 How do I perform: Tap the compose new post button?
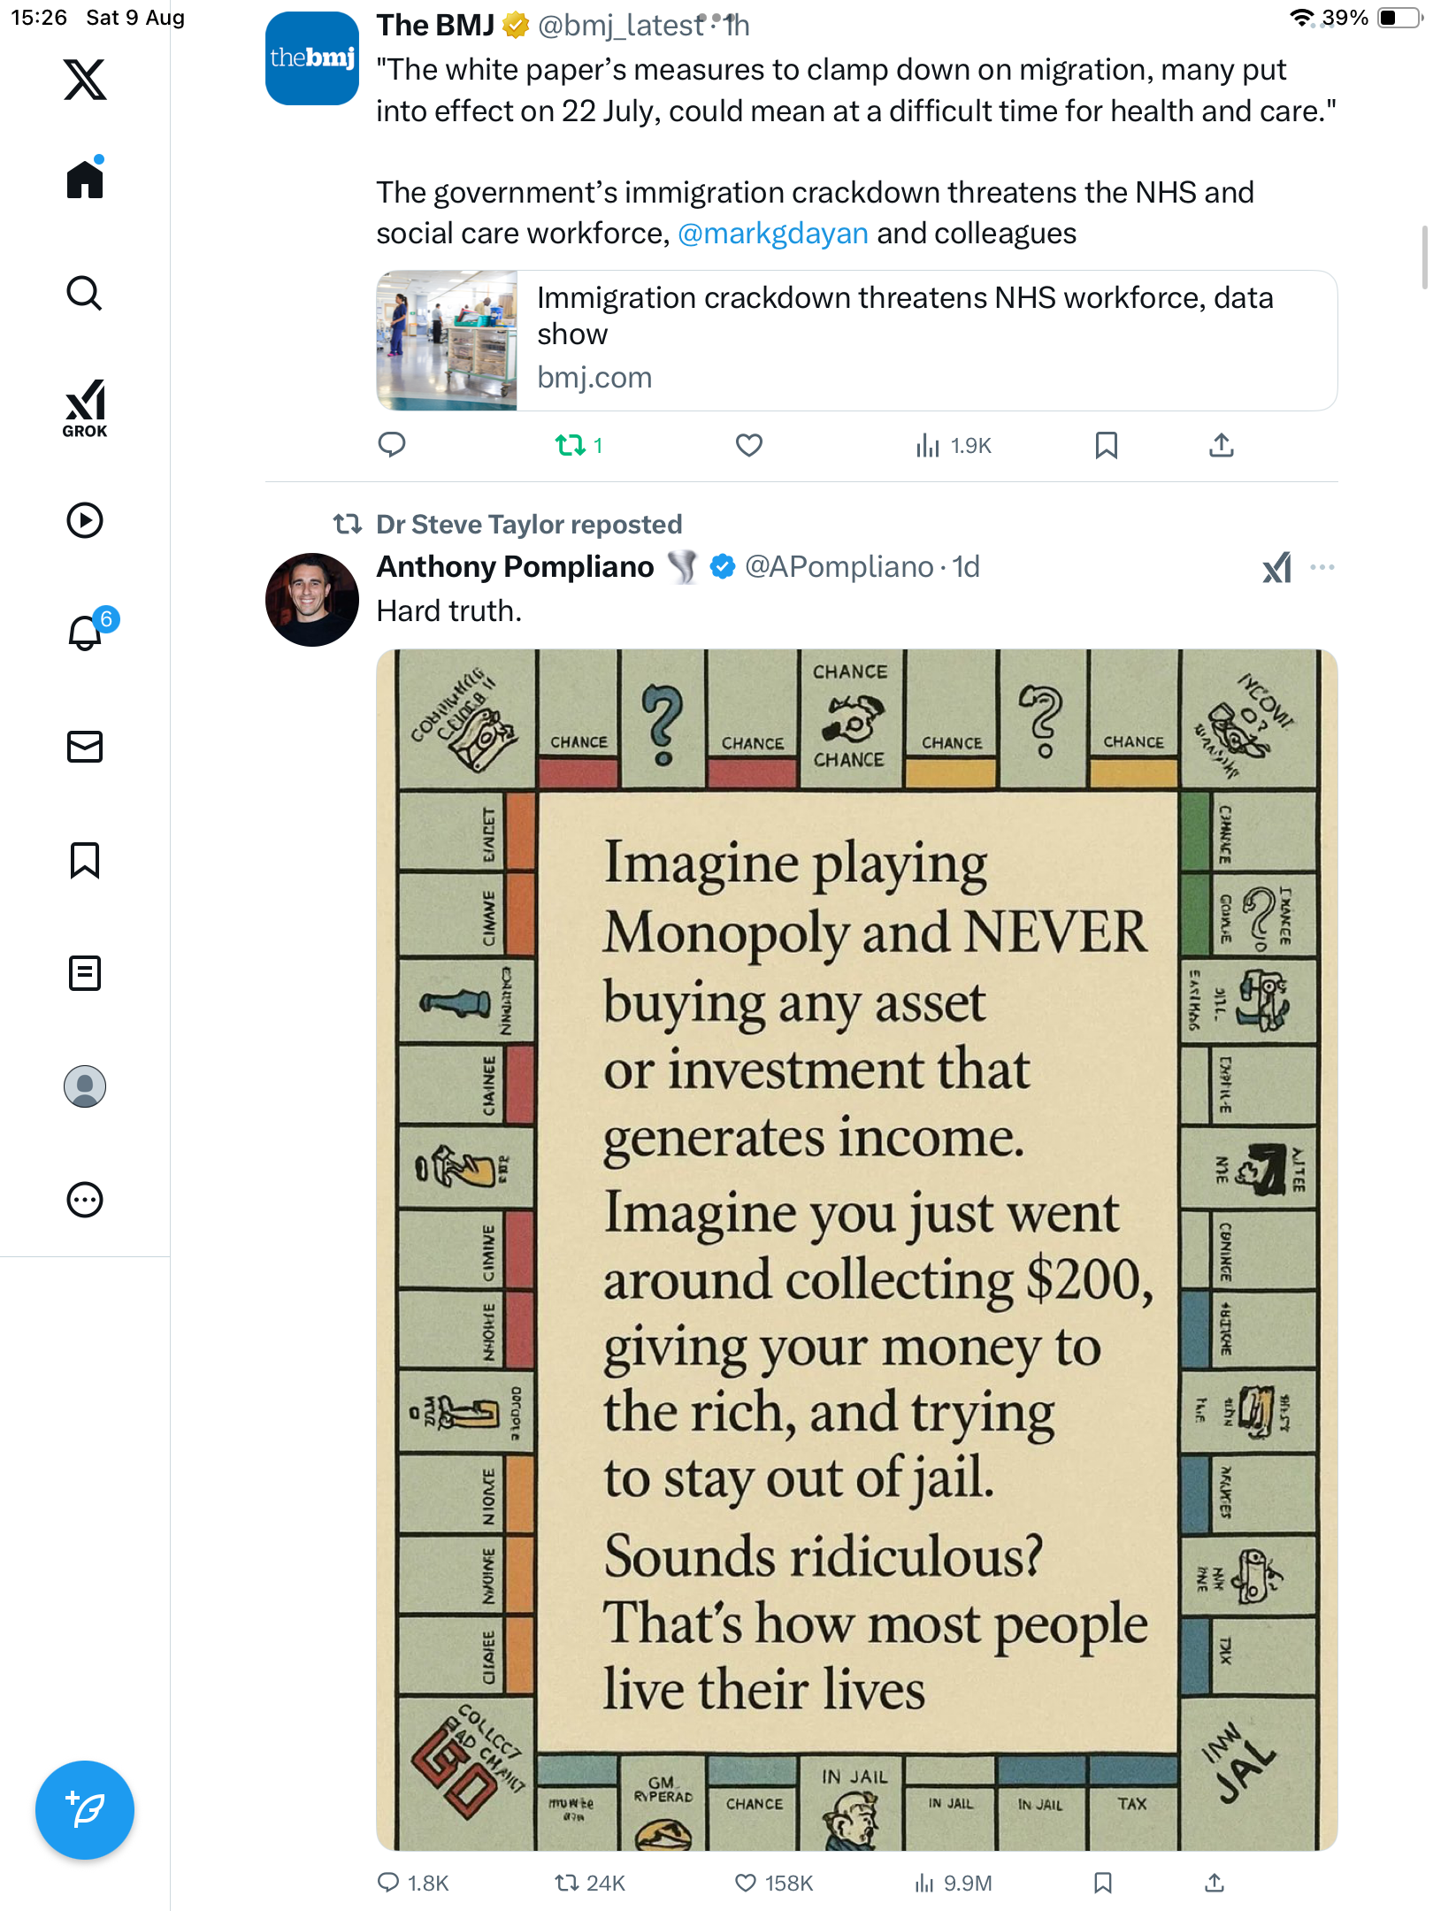pos(85,1810)
